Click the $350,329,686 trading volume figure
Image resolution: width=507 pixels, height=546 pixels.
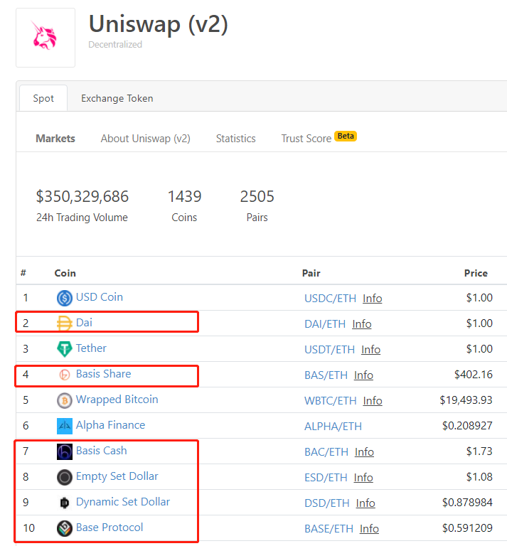pyautogui.click(x=82, y=196)
